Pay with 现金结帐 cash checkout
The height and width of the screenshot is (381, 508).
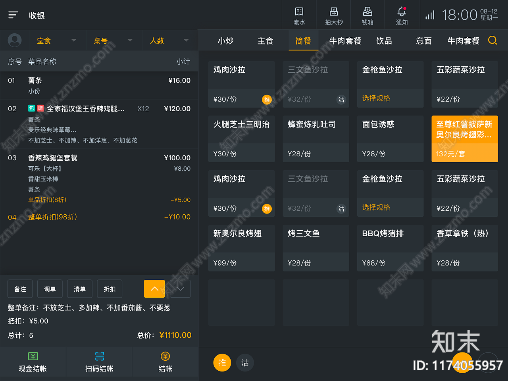click(33, 362)
